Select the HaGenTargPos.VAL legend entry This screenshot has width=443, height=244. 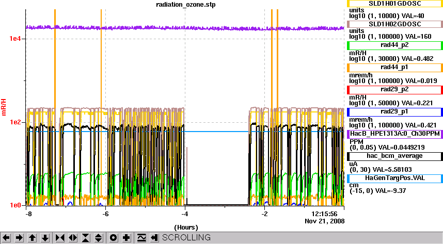[x=394, y=178]
